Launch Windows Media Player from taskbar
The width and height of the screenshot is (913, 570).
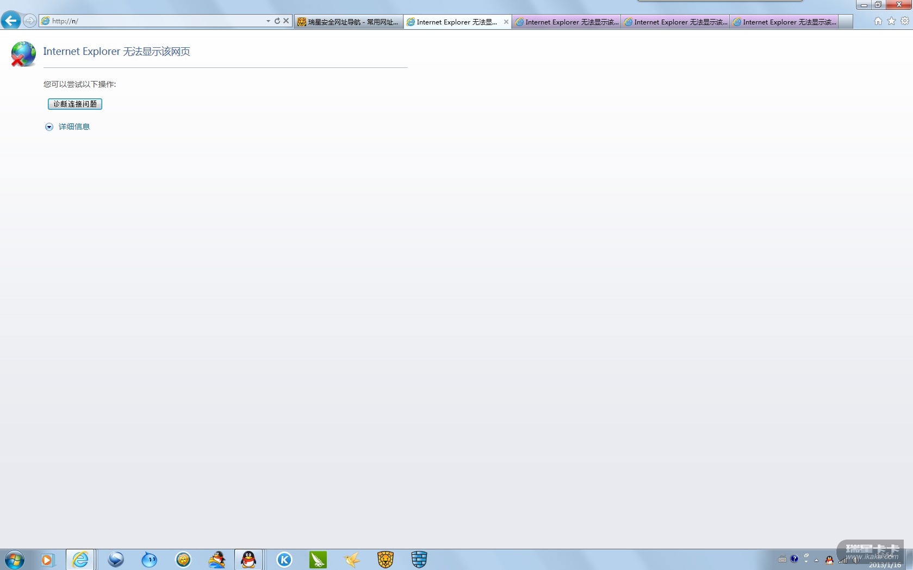tap(47, 560)
